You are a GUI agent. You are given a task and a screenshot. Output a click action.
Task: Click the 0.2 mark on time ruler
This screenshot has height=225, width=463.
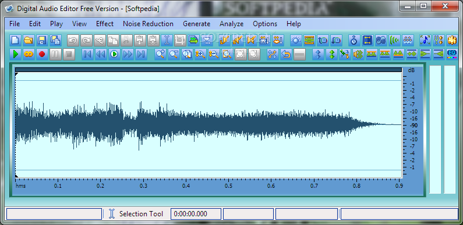pyautogui.click(x=100, y=186)
